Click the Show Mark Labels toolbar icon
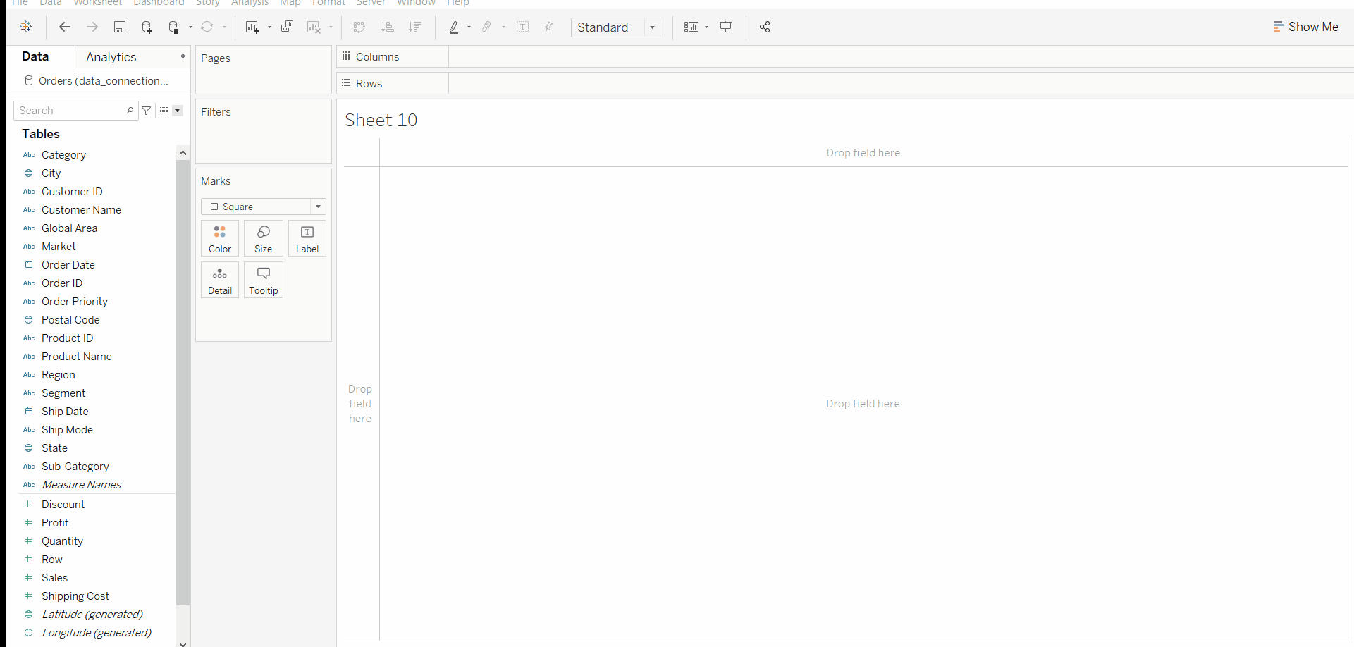1354x647 pixels. [524, 27]
